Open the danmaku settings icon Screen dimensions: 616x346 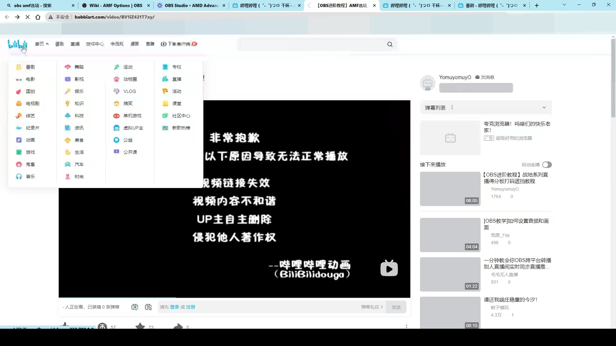click(x=148, y=307)
